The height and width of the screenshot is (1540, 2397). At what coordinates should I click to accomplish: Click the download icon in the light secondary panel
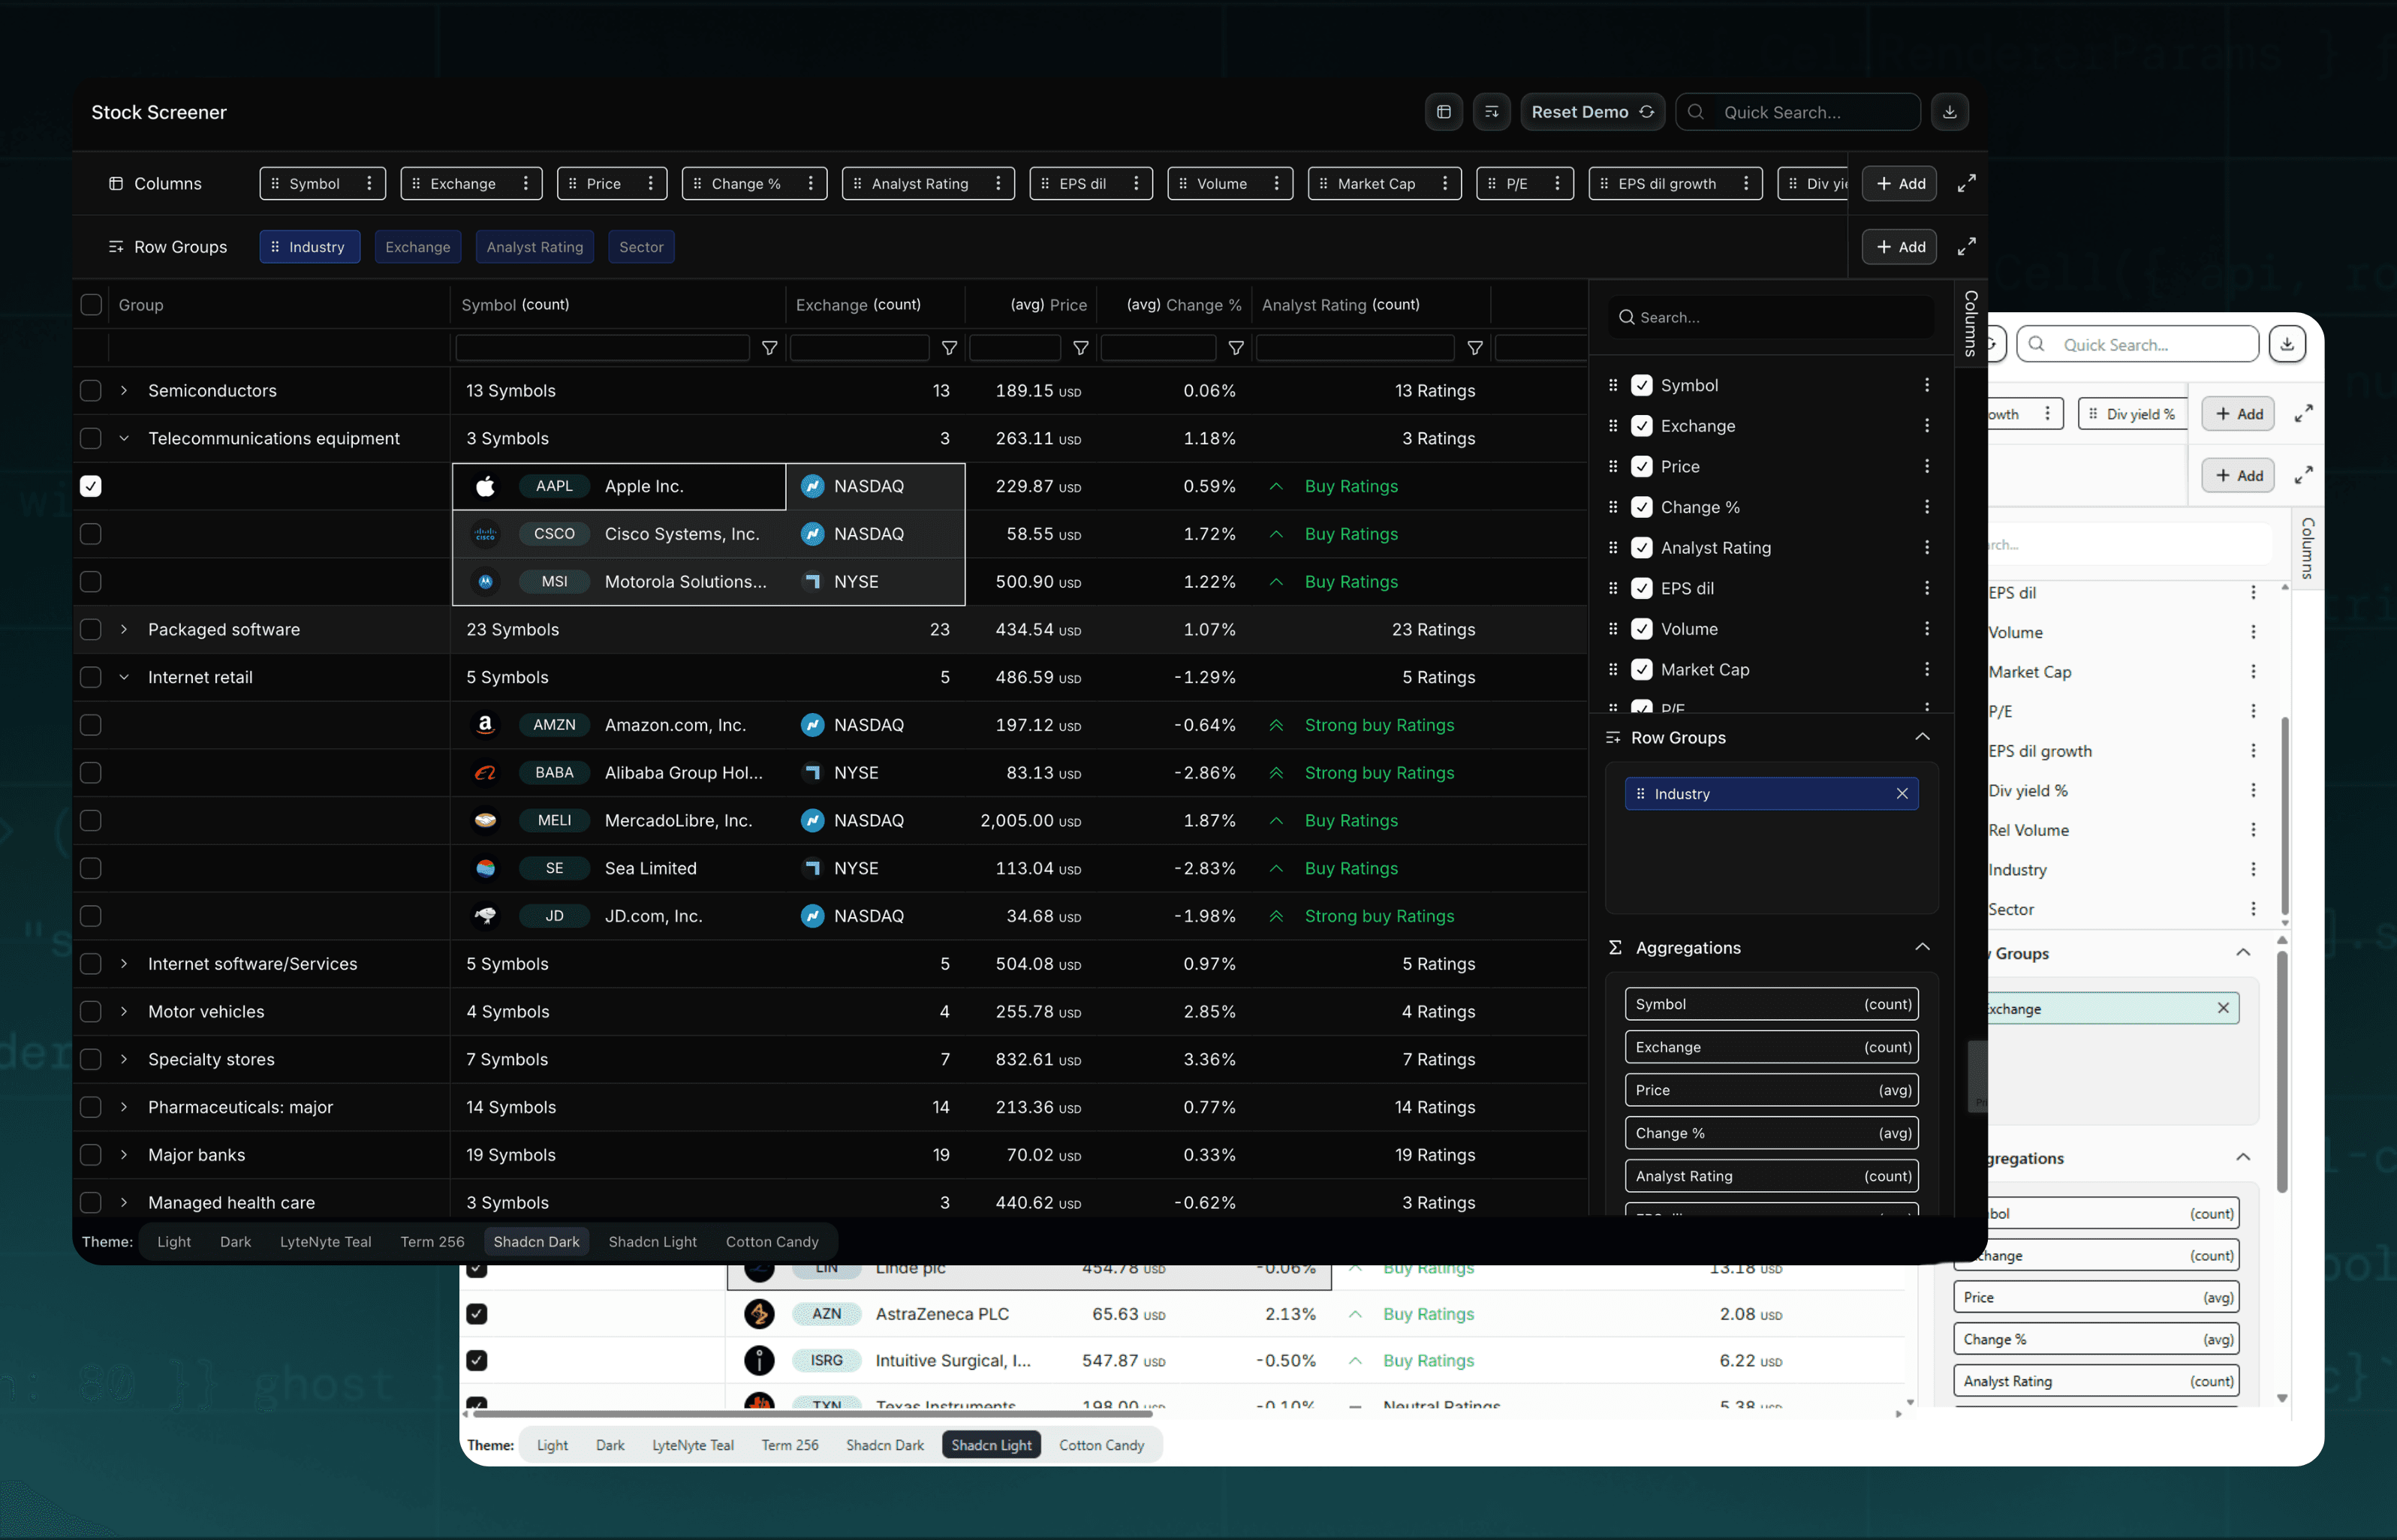pos(2288,344)
